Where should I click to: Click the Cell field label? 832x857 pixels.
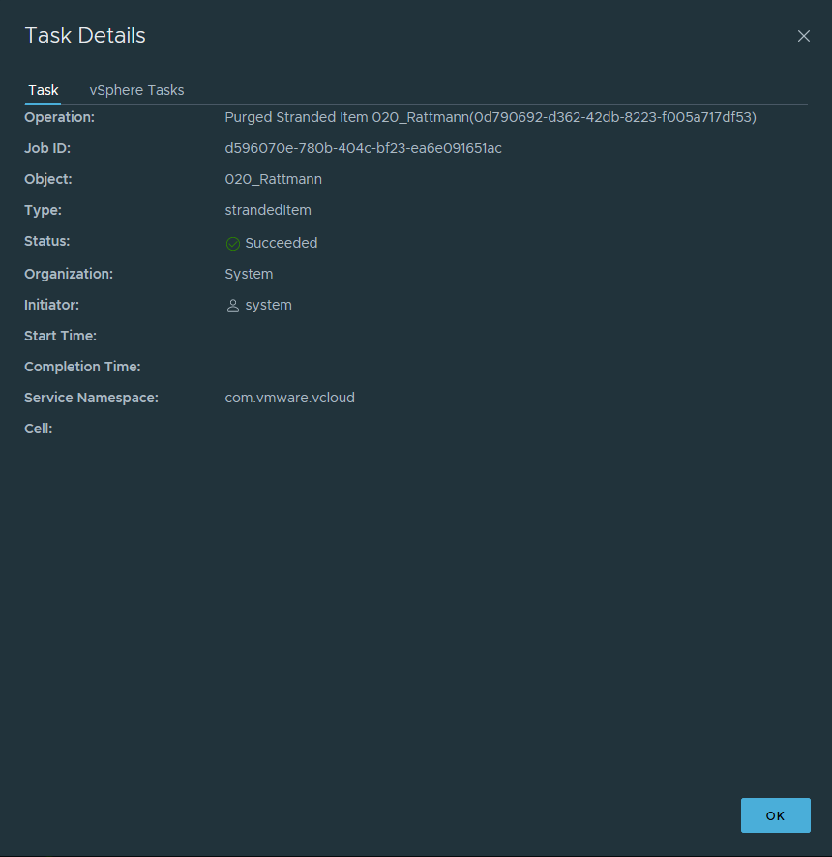pos(38,428)
